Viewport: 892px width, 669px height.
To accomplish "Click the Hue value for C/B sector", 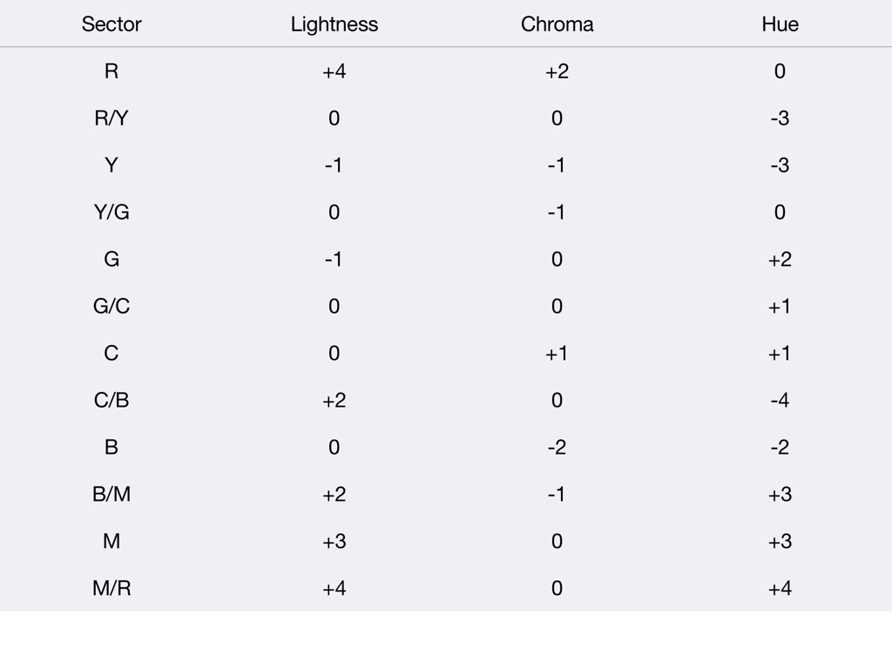I will click(x=780, y=401).
